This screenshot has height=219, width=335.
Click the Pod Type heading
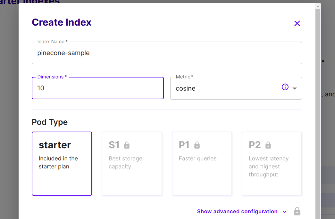(x=50, y=122)
